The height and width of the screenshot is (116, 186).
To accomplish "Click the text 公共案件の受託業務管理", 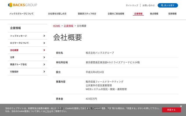I will tap(99, 86).
